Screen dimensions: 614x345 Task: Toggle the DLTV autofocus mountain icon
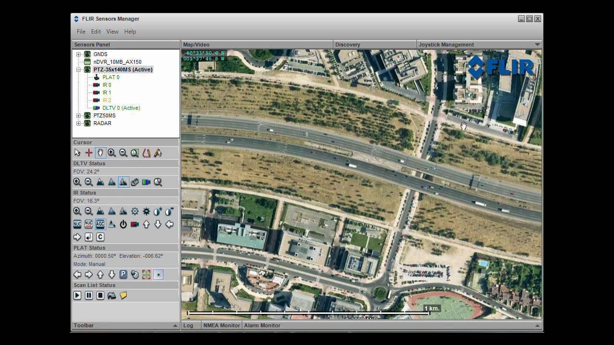coord(123,182)
